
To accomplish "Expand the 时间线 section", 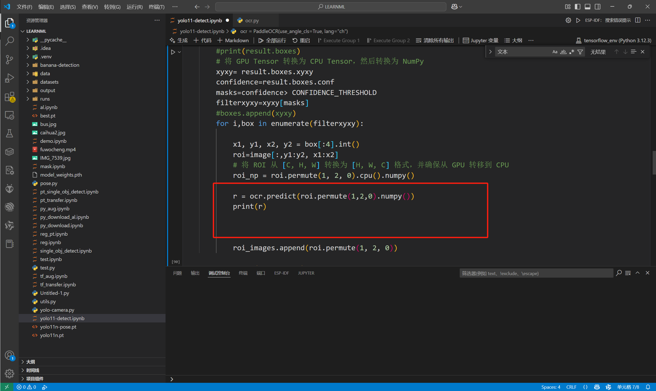I will (x=33, y=370).
